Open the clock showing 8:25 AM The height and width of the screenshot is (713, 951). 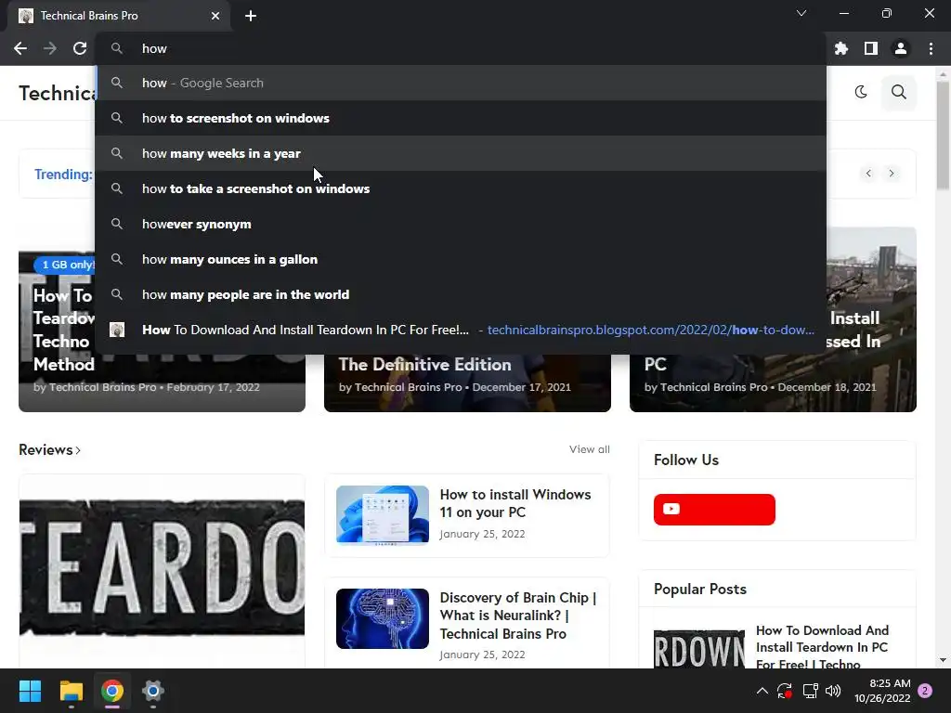pyautogui.click(x=882, y=691)
